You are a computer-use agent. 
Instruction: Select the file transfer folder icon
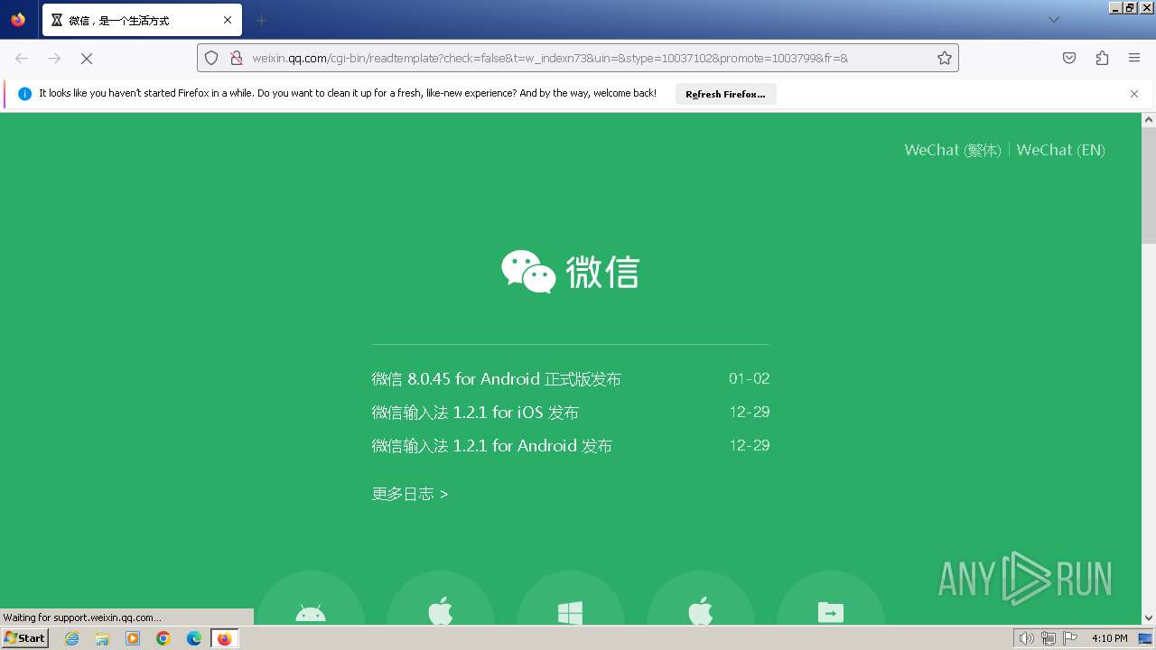tap(831, 598)
